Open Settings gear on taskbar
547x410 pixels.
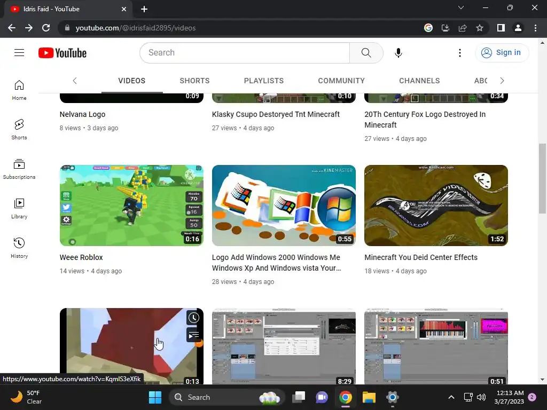[393, 397]
